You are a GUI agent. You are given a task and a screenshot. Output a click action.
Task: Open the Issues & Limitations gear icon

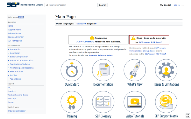point(166,70)
